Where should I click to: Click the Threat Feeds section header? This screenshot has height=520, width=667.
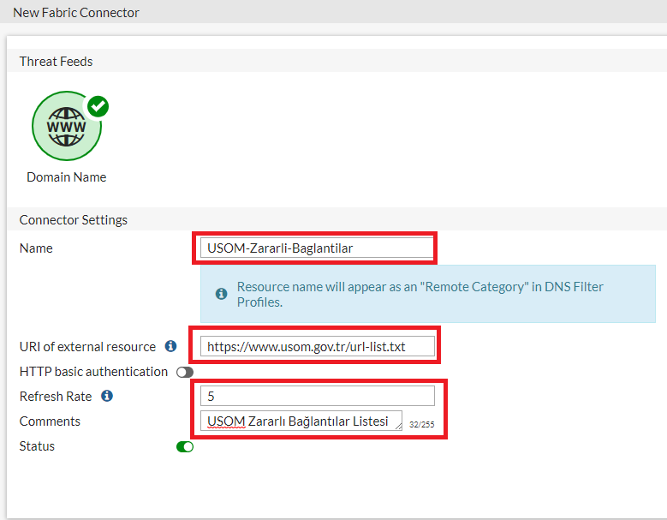[x=57, y=62]
